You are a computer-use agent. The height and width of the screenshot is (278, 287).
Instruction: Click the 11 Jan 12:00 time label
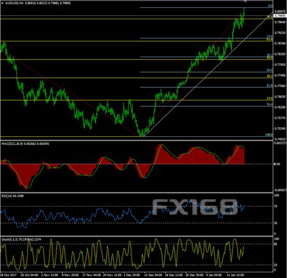coord(235,275)
